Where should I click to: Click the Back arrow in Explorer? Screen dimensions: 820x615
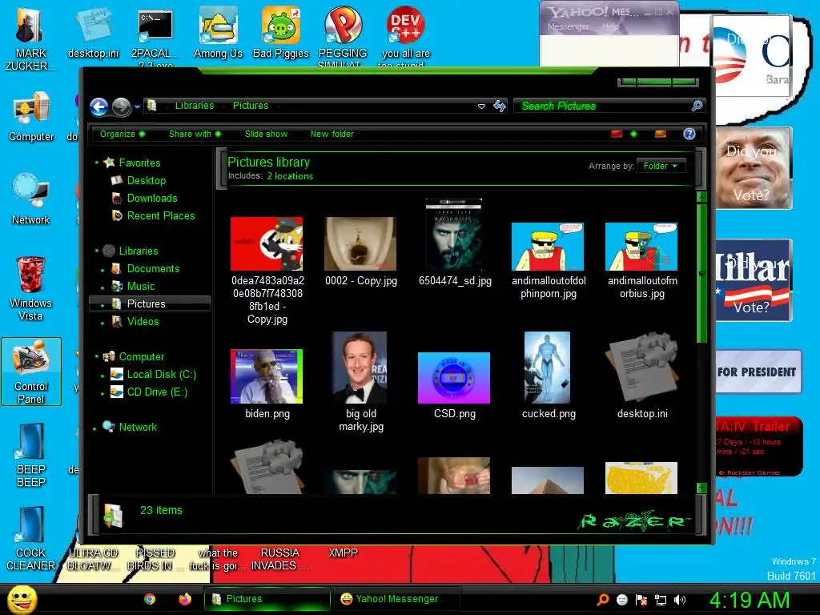click(98, 107)
